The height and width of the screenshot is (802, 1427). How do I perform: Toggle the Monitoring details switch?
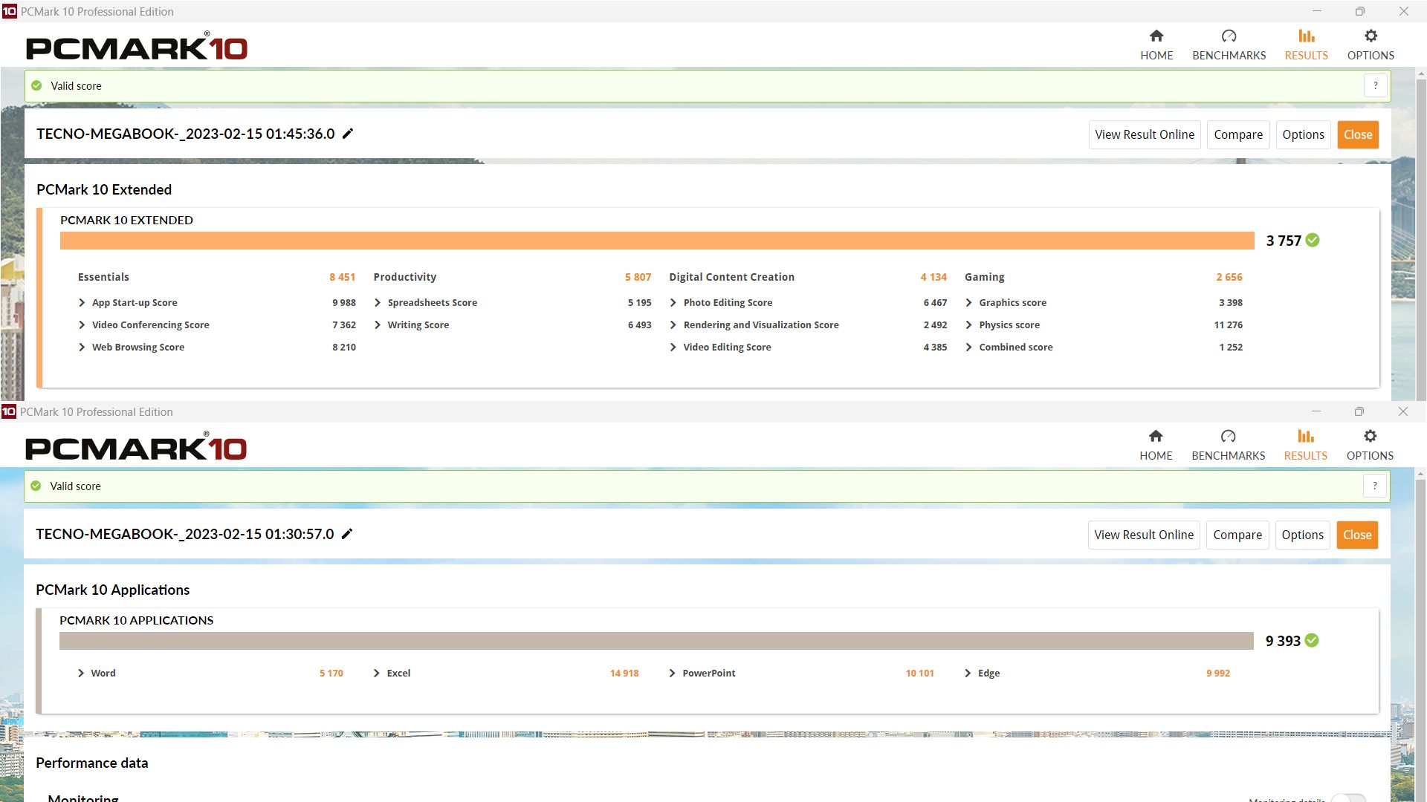pos(1348,798)
